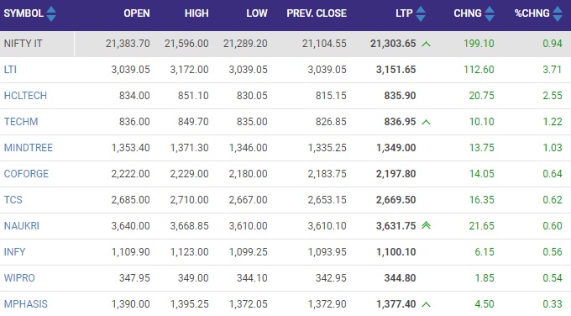Open the HCLTECH stock page
Viewport: 571px width, 316px height.
25,96
